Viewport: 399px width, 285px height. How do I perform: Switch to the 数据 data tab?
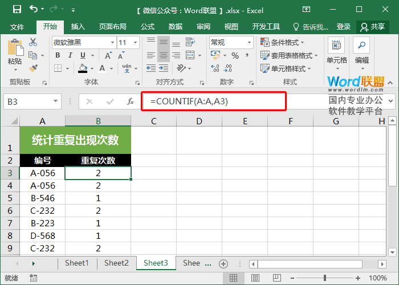(x=176, y=27)
